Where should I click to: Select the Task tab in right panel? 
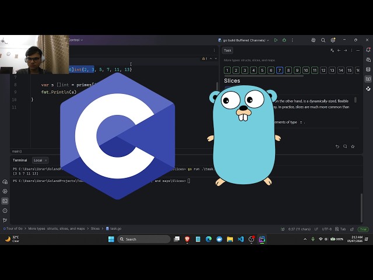[227, 50]
